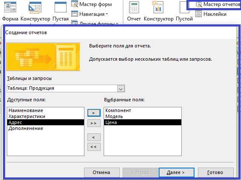The height and width of the screenshot is (180, 241).
Task: Create a Пустой report
Action: [x=184, y=7]
